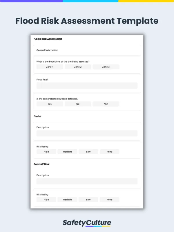Select Zone 3 for the flood zone question
The height and width of the screenshot is (232, 174).
tap(106, 67)
